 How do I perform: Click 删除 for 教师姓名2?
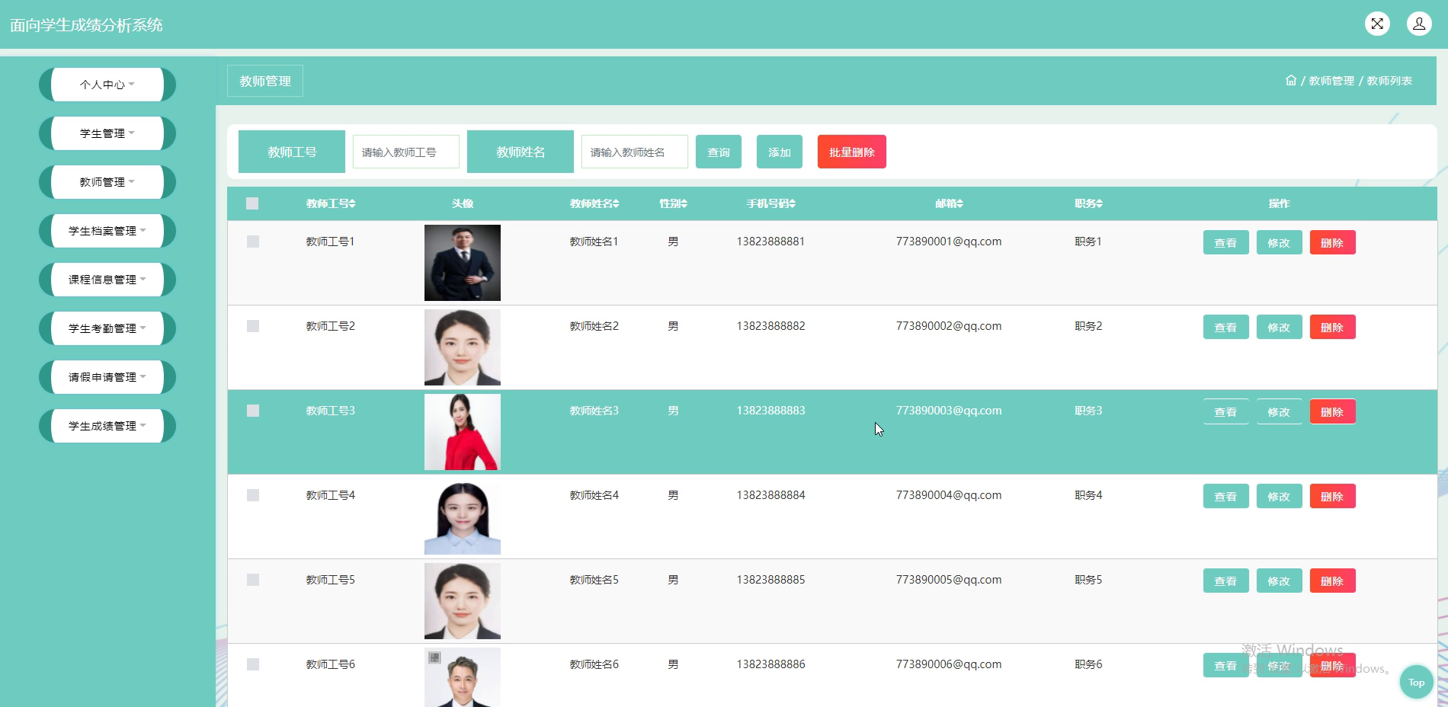pos(1332,327)
